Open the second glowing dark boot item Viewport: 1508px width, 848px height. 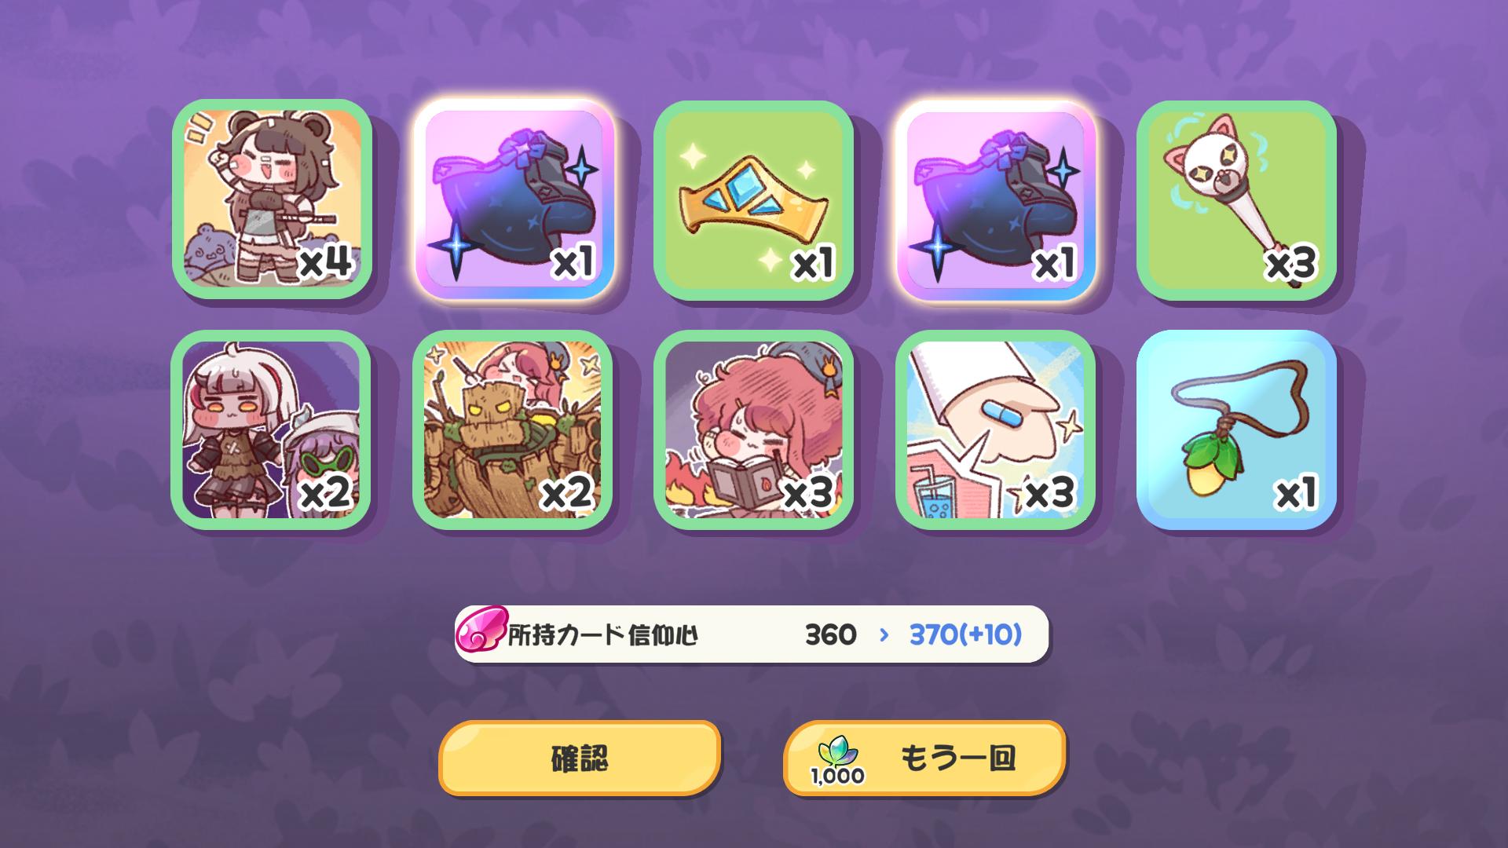[996, 199]
